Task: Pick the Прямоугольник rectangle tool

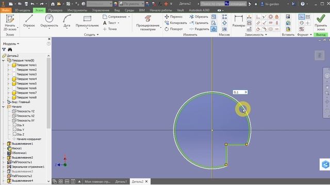Action: (87, 21)
